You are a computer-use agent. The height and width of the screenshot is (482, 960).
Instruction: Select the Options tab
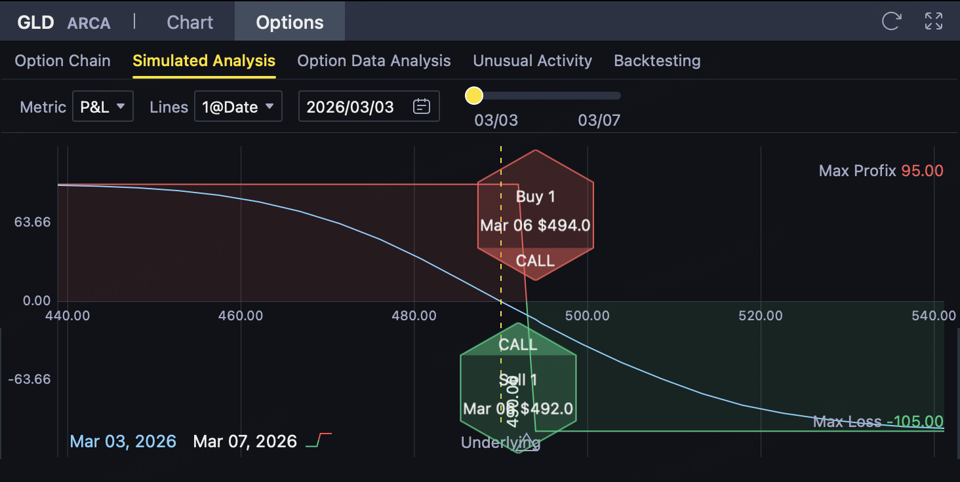point(290,22)
